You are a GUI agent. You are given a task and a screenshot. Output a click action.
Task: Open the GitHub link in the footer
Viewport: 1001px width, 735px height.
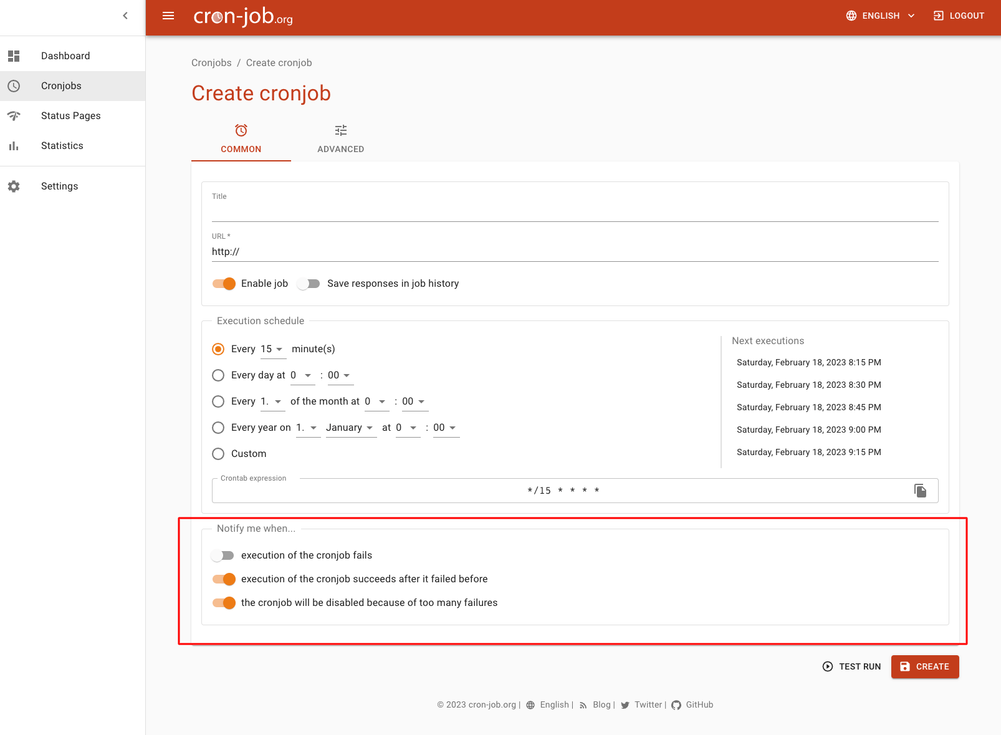(x=699, y=705)
